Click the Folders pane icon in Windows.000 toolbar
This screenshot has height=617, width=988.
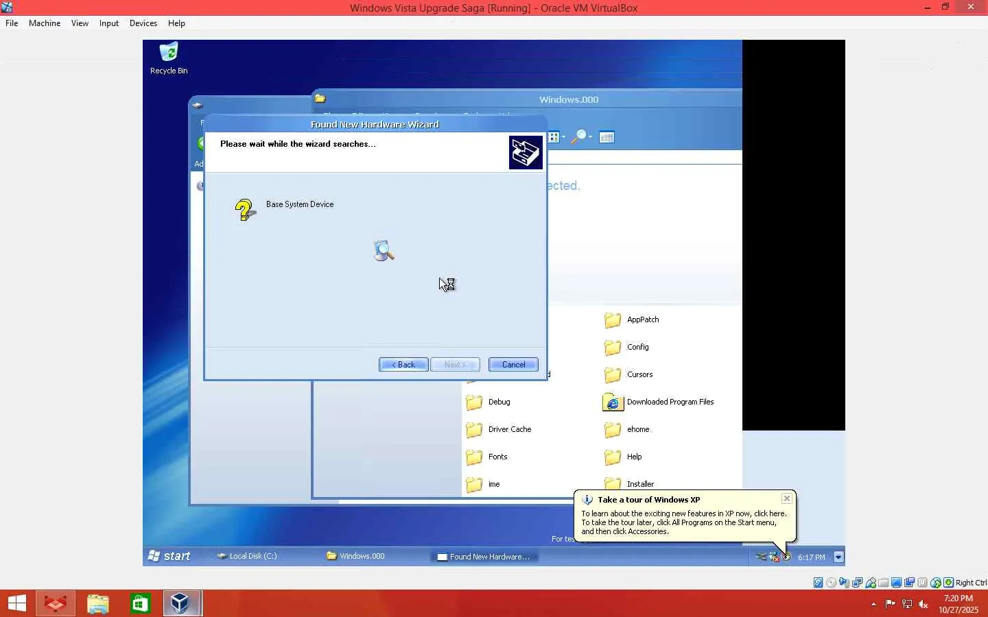tap(607, 137)
